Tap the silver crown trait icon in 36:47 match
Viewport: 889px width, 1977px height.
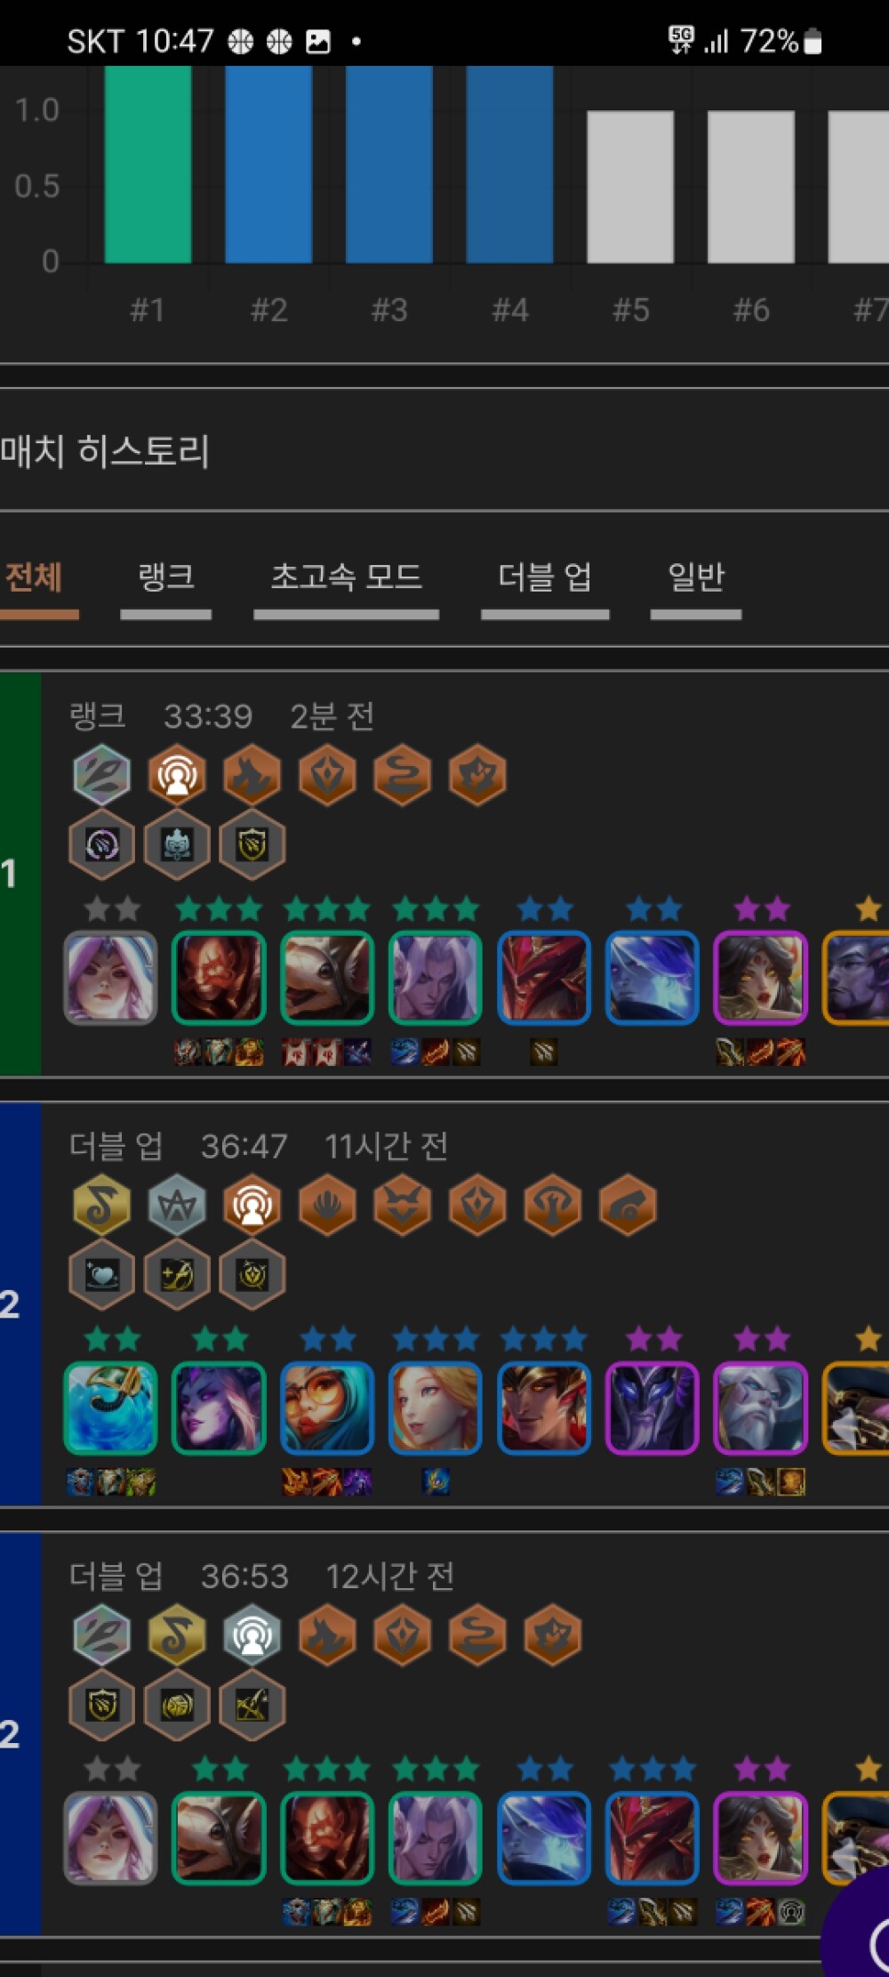177,1206
